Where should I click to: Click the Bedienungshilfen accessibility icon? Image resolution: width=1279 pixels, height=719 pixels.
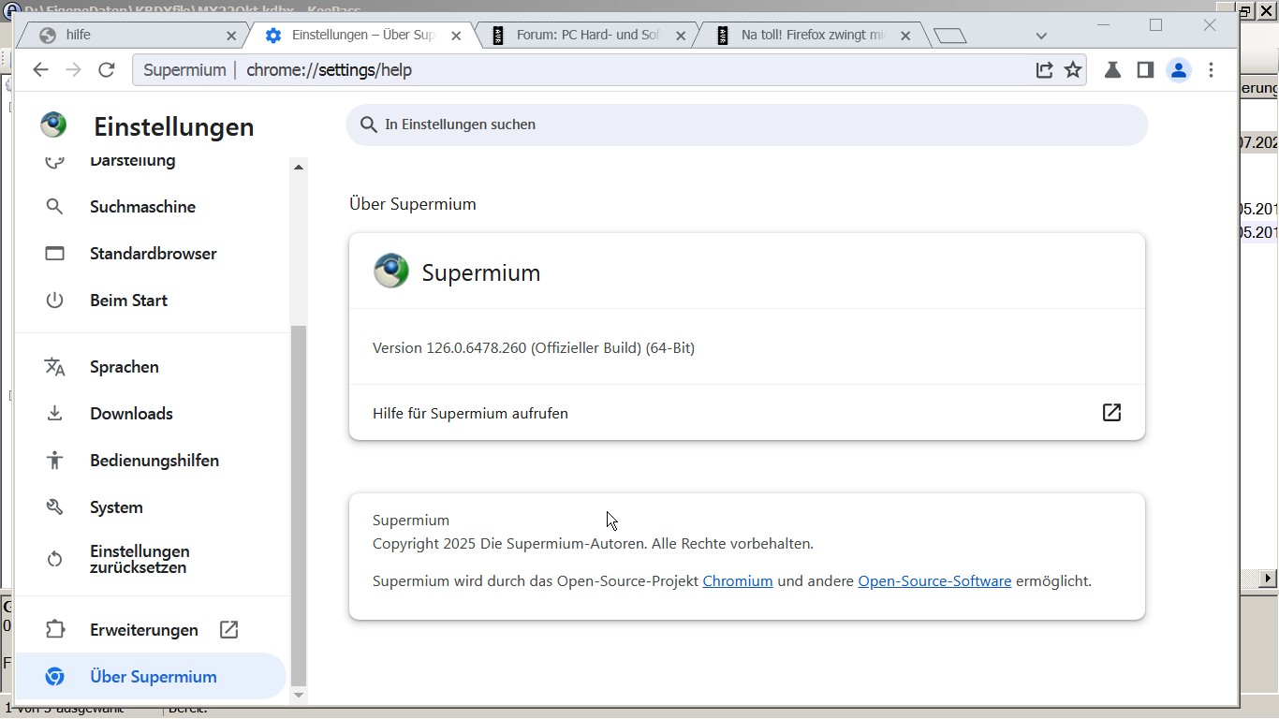click(x=54, y=461)
